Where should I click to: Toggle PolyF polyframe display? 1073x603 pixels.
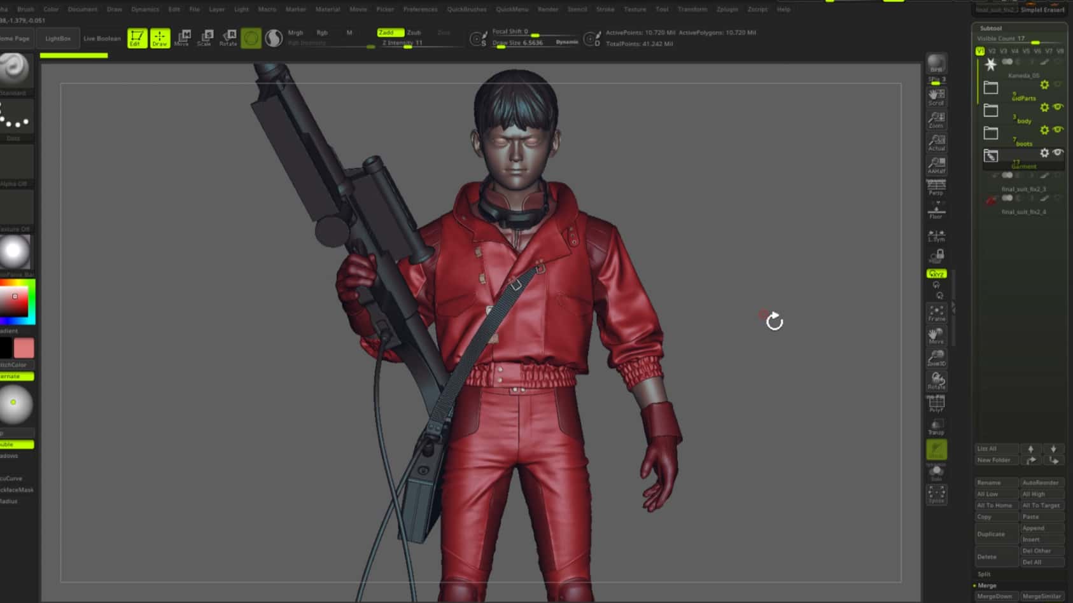tap(936, 404)
